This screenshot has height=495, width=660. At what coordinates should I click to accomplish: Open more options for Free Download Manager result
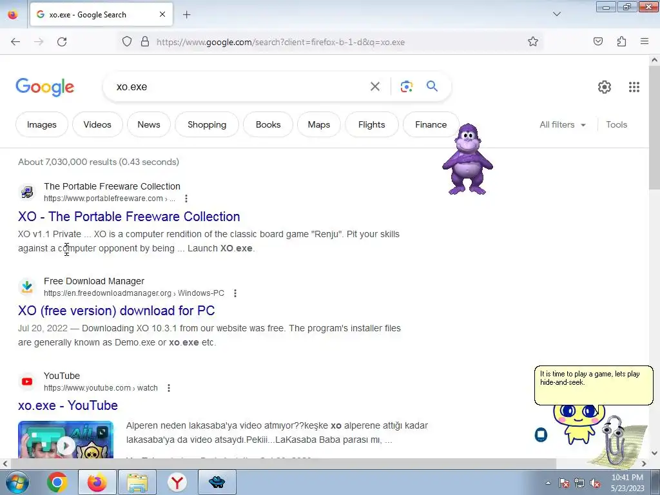pyautogui.click(x=235, y=293)
